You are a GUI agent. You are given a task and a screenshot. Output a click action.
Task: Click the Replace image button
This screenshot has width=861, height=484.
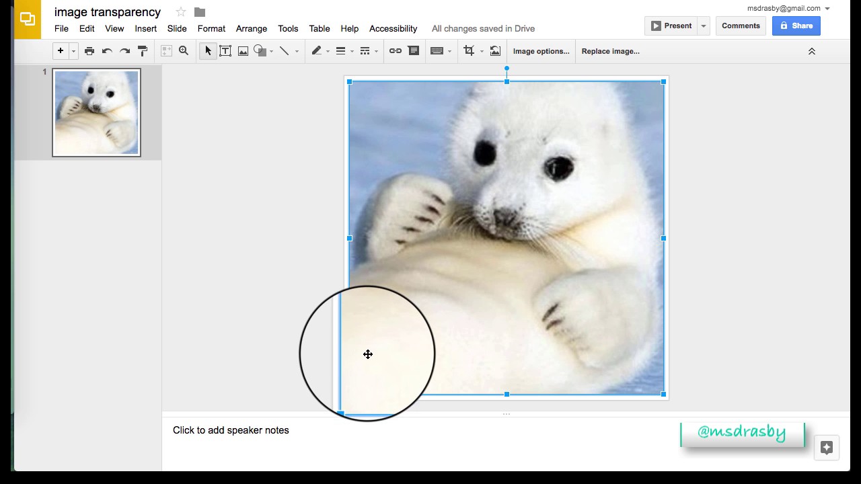(611, 51)
